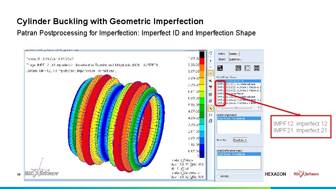Click the minus icon in Patran's vertical toolbar
The width and height of the screenshot is (336, 189).
[210, 67]
